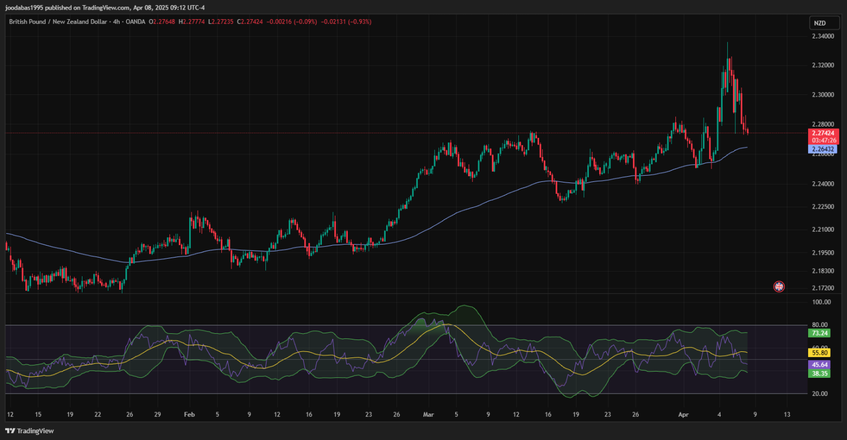Image resolution: width=847 pixels, height=440 pixels.
Task: Click the 2.24000 price axis label
Action: [x=824, y=184]
